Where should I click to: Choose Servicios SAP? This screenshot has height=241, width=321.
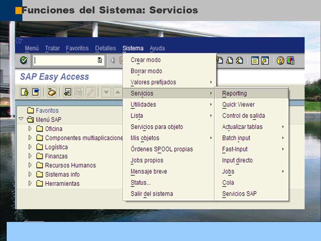[x=251, y=194]
